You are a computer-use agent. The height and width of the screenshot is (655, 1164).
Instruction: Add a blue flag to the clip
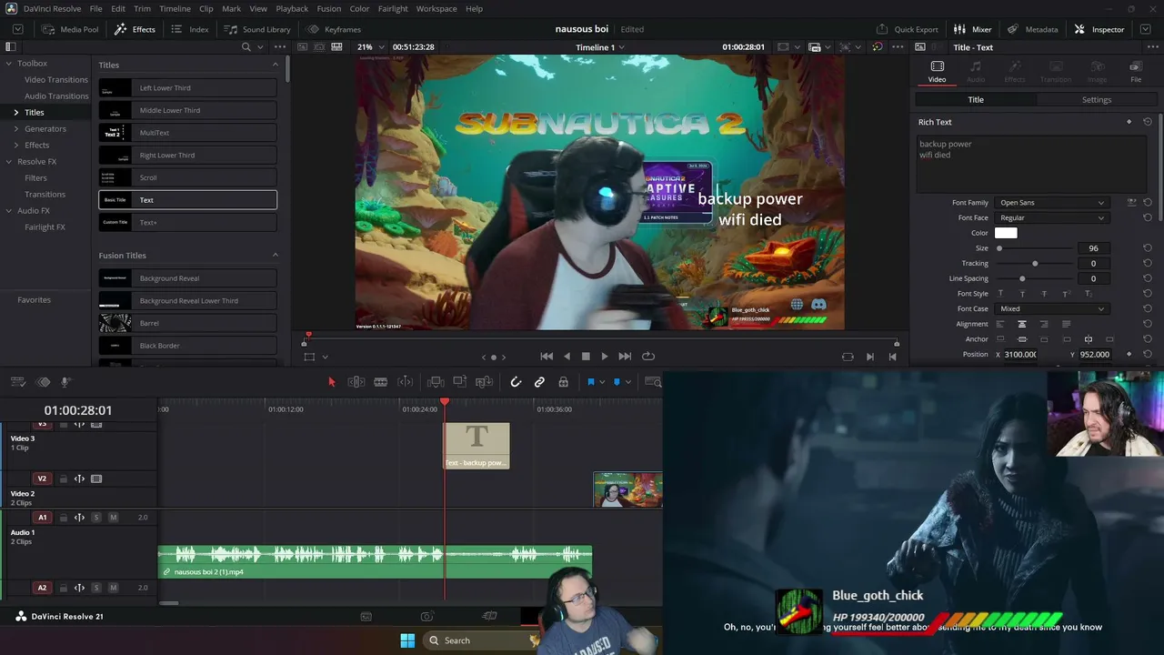click(590, 382)
